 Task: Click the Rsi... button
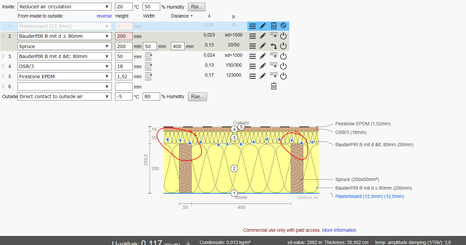point(197,7)
